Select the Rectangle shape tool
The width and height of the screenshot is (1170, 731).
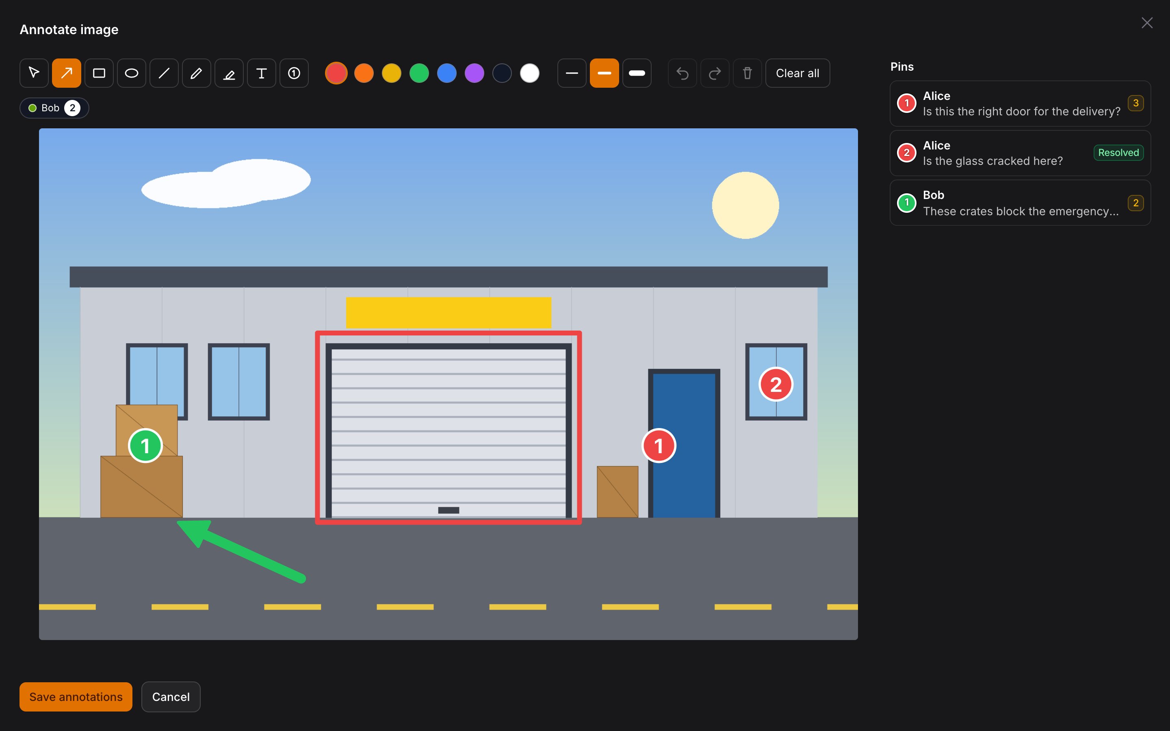(x=99, y=73)
